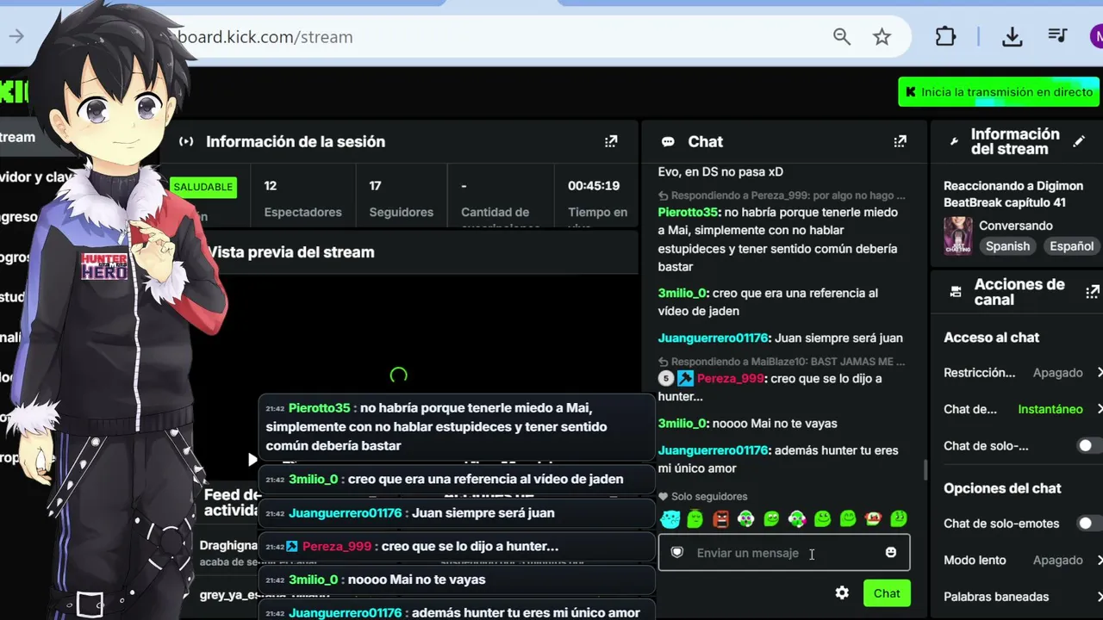
Task: Click the Español language tag
Action: click(1071, 245)
